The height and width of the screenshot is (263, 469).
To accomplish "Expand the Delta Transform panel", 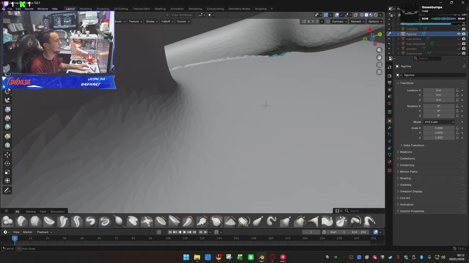I will pos(413,145).
